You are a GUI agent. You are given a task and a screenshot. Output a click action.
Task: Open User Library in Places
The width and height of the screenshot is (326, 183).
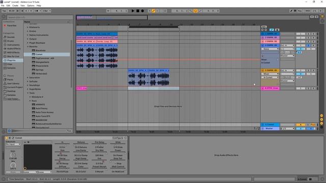click(x=13, y=83)
